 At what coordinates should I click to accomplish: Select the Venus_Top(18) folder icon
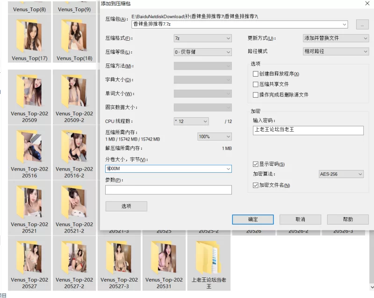tap(74, 36)
